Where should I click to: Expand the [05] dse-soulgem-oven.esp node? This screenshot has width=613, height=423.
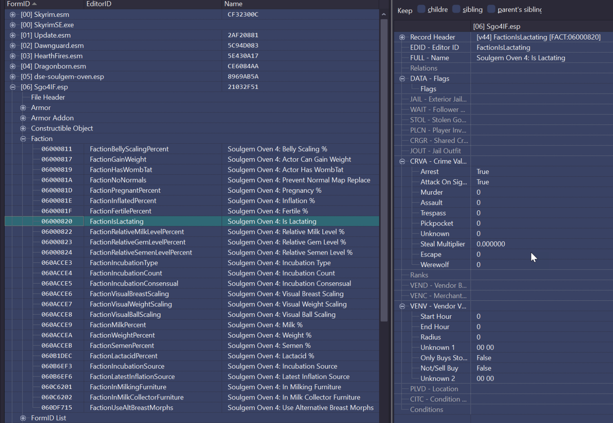click(x=13, y=77)
